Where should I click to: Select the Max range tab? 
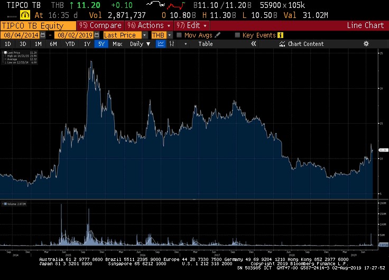point(117,44)
